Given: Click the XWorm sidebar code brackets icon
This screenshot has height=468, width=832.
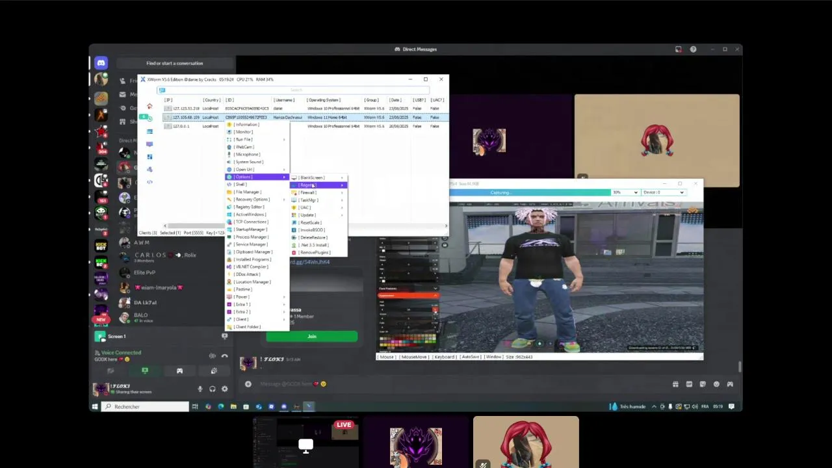Looking at the screenshot, I should coord(149,182).
